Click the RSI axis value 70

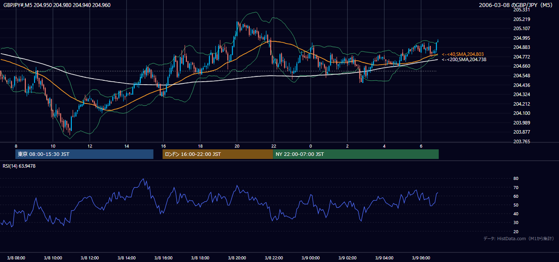pos(516,187)
